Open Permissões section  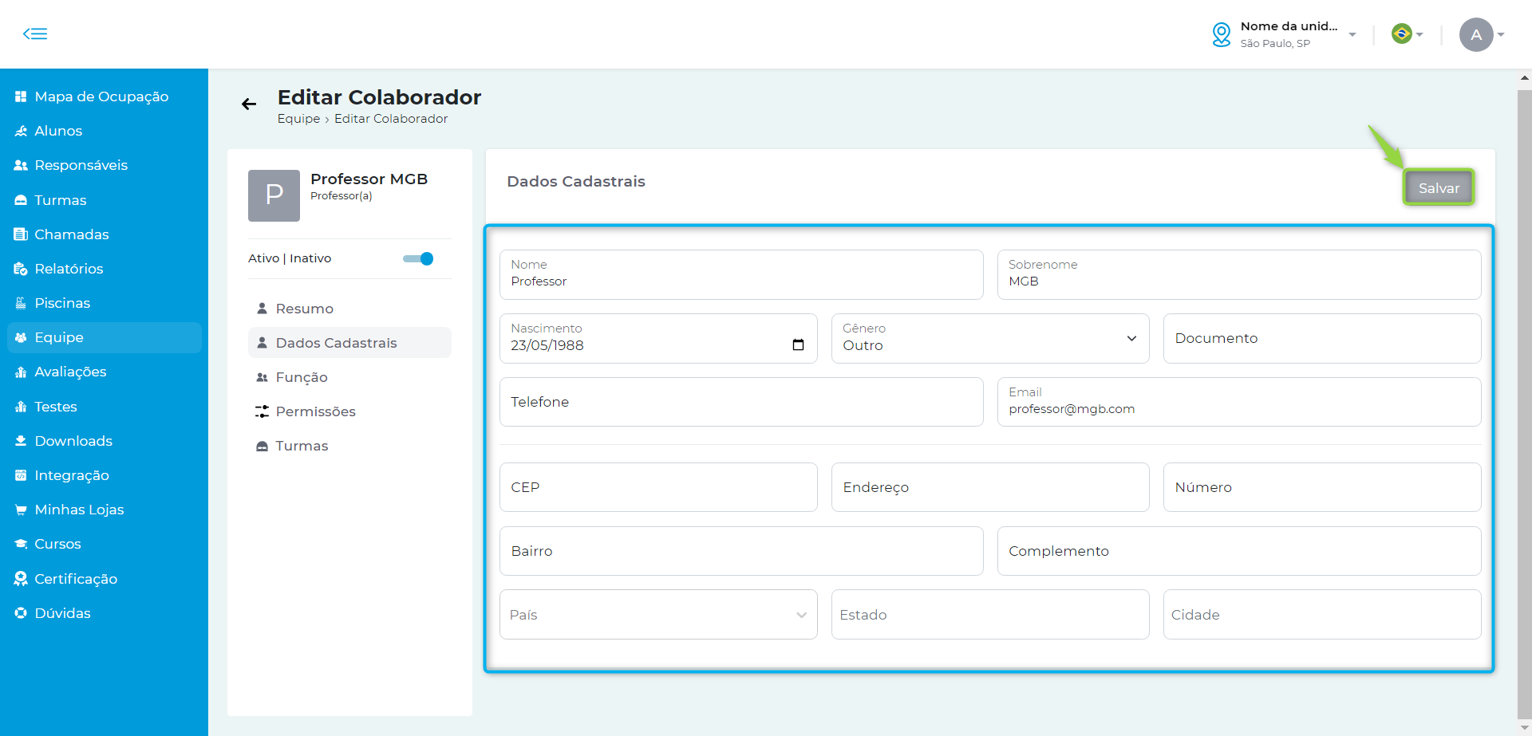pyautogui.click(x=349, y=411)
